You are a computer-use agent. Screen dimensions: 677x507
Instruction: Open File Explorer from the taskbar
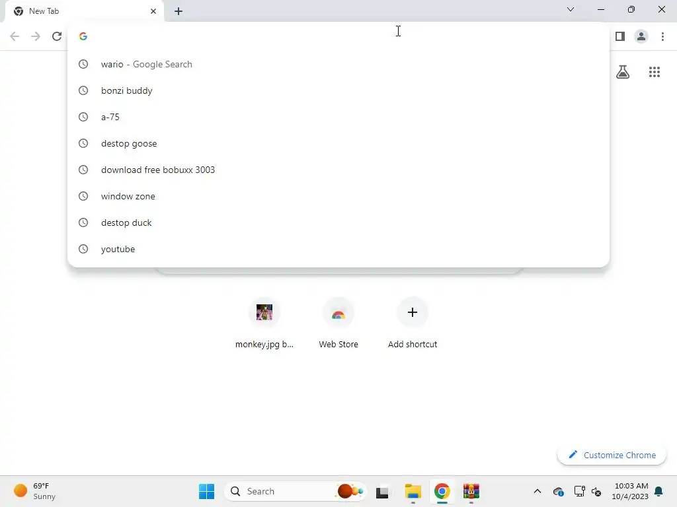click(x=413, y=491)
